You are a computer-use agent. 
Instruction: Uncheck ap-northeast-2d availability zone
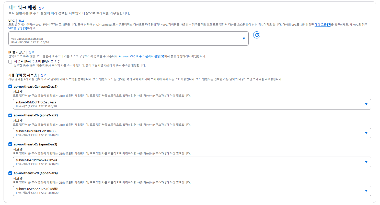(x=10, y=173)
